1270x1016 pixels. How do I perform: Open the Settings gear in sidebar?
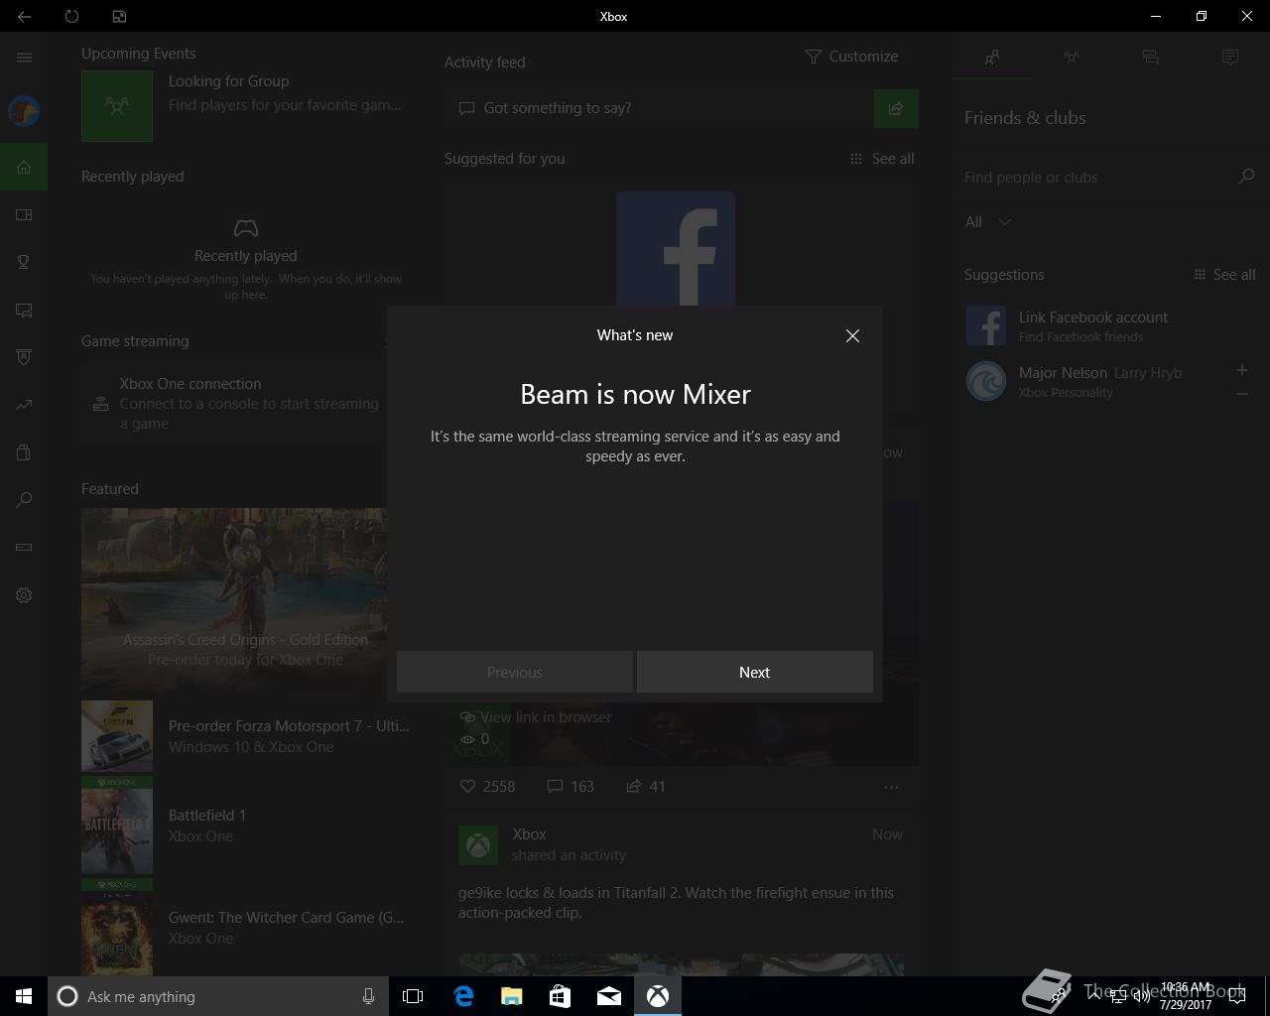point(24,595)
